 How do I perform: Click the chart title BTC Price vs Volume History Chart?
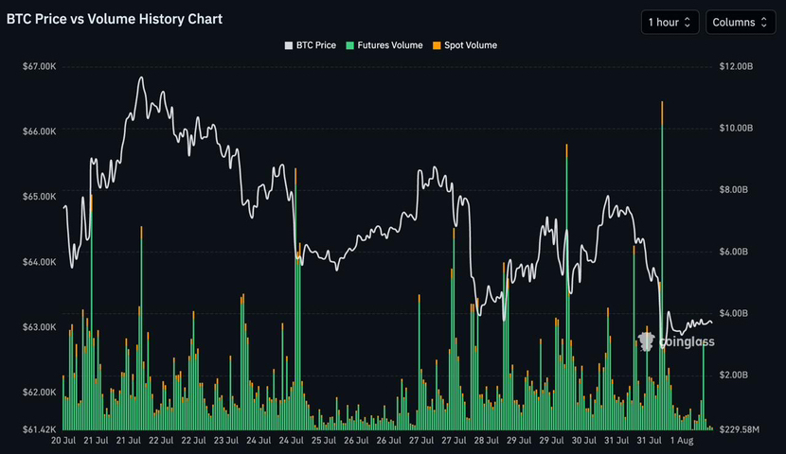(115, 19)
